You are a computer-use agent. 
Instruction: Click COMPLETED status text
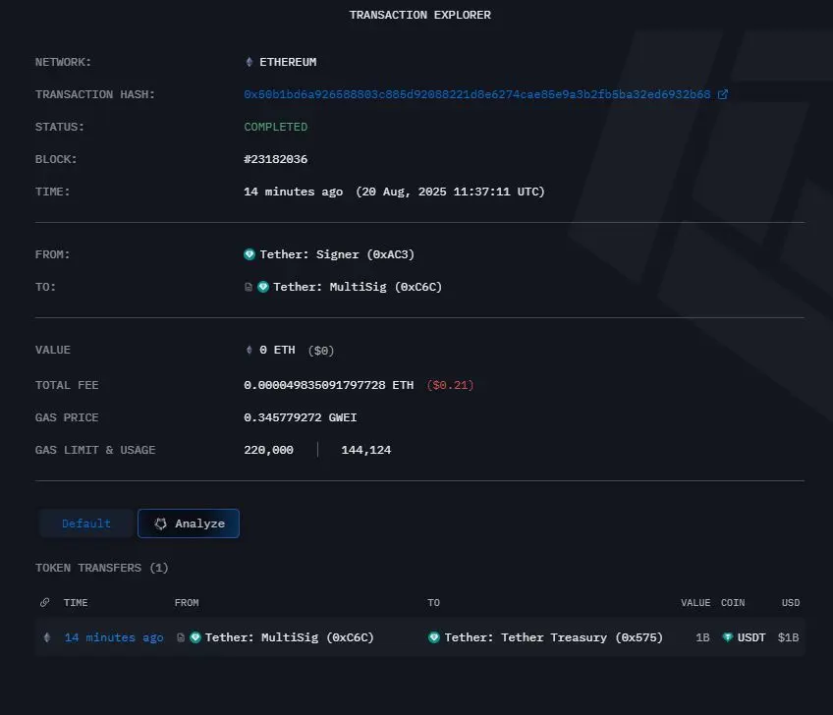point(275,127)
